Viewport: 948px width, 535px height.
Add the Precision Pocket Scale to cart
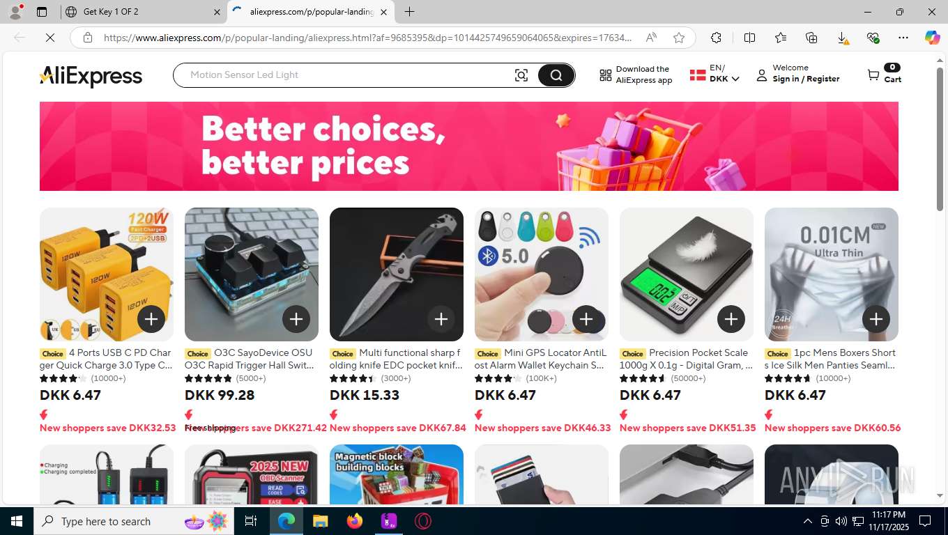[731, 319]
